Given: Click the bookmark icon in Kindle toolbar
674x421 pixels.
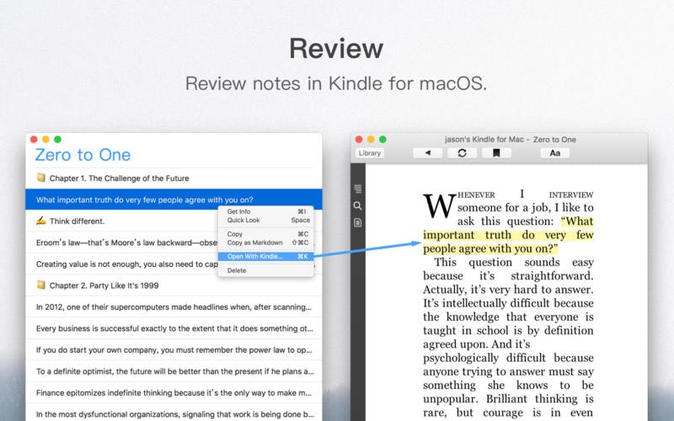Looking at the screenshot, I should coord(496,153).
